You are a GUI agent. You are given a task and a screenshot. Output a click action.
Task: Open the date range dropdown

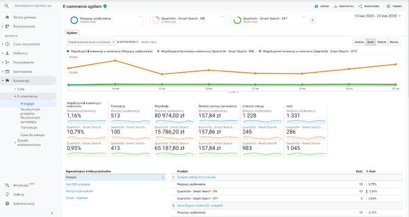pyautogui.click(x=377, y=16)
